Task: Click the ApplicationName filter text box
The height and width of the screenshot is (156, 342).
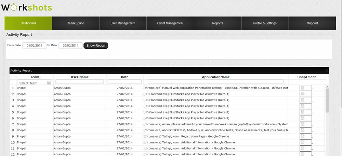Action: click(x=215, y=82)
